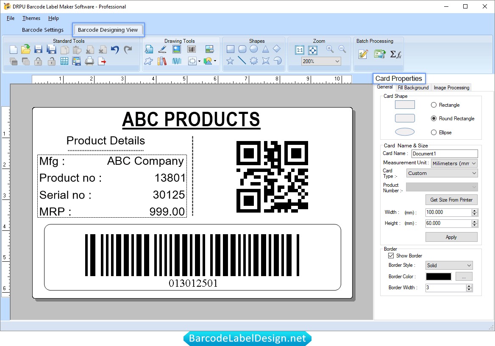Click the closed padlock Lock icon
This screenshot has height=346, width=495.
pos(38,61)
